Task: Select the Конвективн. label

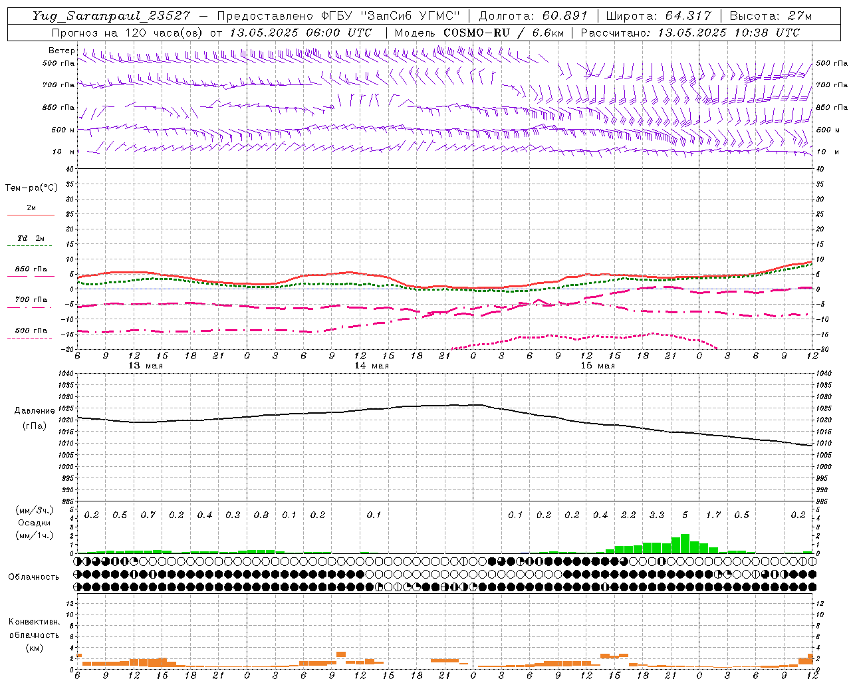Action: pos(34,622)
